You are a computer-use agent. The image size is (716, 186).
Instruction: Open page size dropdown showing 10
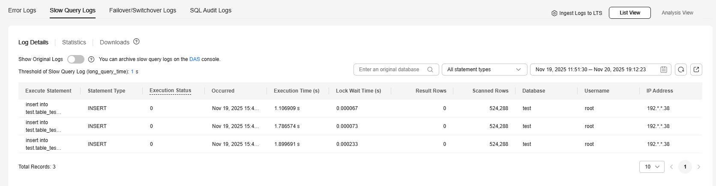pos(651,167)
